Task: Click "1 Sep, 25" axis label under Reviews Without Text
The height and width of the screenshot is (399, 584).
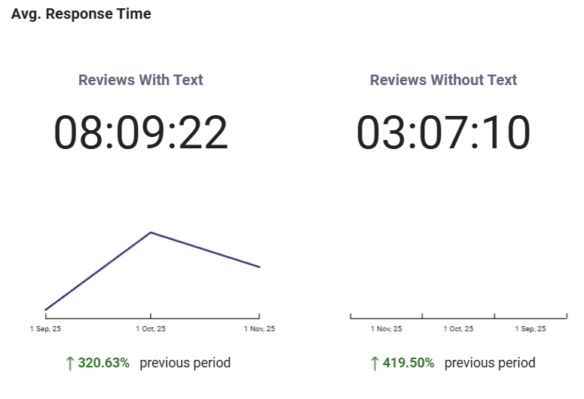Action: (530, 329)
